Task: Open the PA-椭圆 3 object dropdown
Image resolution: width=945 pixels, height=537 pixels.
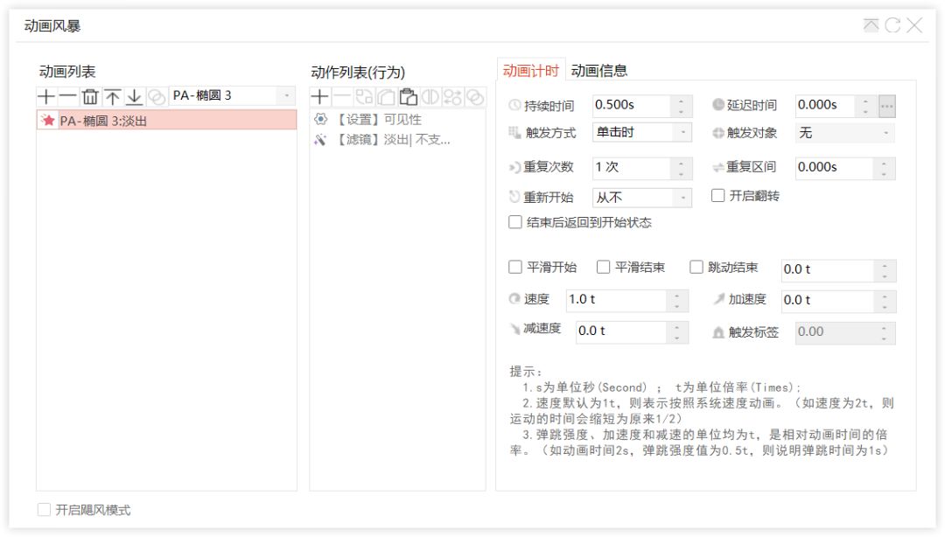Action: (x=232, y=95)
